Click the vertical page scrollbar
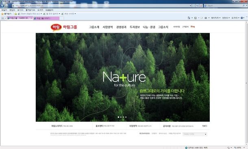The height and width of the screenshot is (149, 248). 246,83
